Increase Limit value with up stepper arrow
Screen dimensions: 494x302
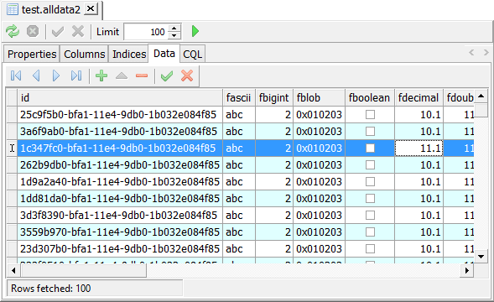[x=174, y=28]
